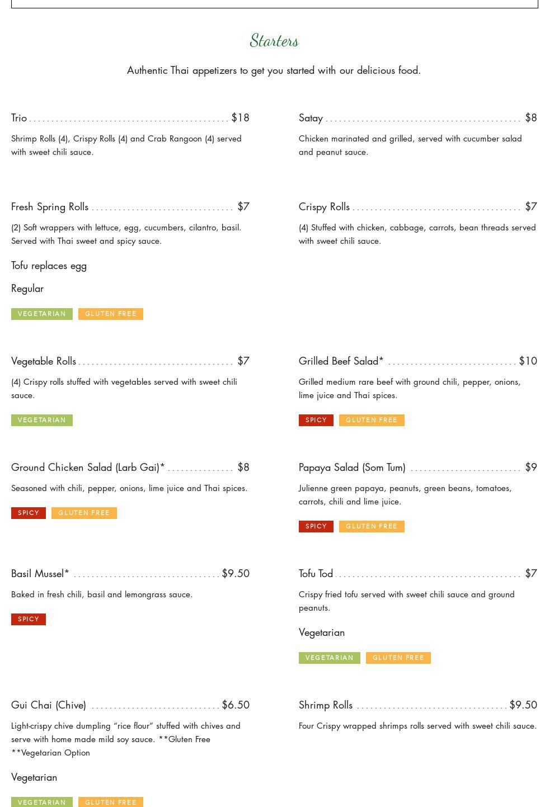The image size is (540, 807).
Task: Click Gluten Free tag under Fresh Spring Rolls
Action: point(111,314)
